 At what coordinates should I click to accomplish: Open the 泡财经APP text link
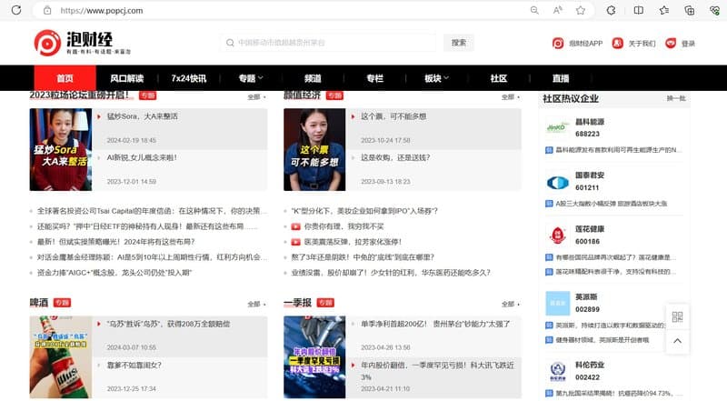(585, 43)
